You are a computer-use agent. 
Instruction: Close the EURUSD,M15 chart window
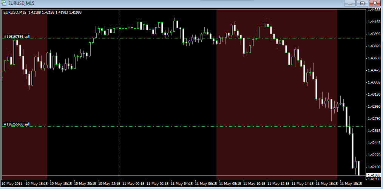click(375, 3)
